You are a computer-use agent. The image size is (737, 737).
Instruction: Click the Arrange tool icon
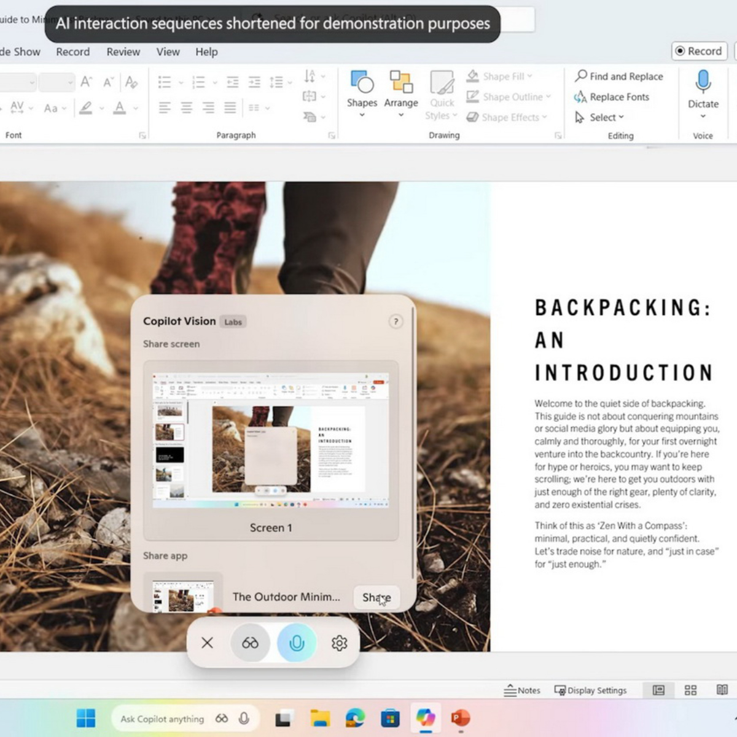pyautogui.click(x=400, y=83)
